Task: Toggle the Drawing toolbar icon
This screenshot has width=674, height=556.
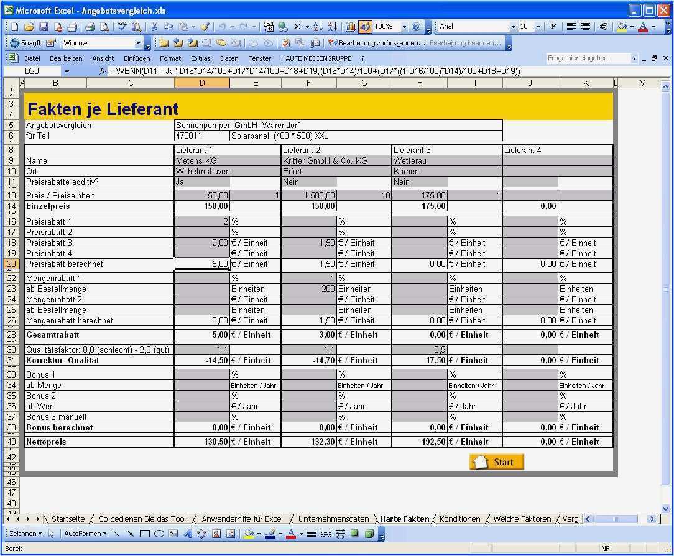Action: point(364,27)
